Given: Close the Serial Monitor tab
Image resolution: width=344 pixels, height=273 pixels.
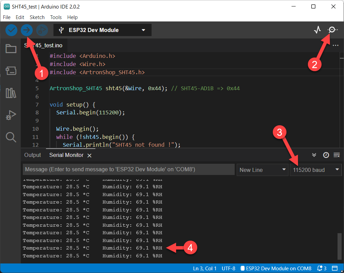Looking at the screenshot, I should tap(89, 156).
